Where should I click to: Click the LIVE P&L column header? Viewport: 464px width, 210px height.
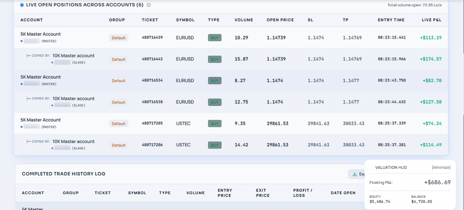tap(432, 20)
